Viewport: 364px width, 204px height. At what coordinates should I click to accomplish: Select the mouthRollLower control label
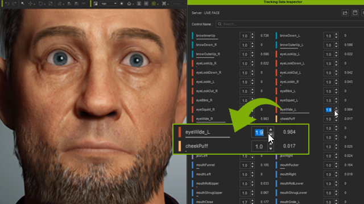pos(292,184)
